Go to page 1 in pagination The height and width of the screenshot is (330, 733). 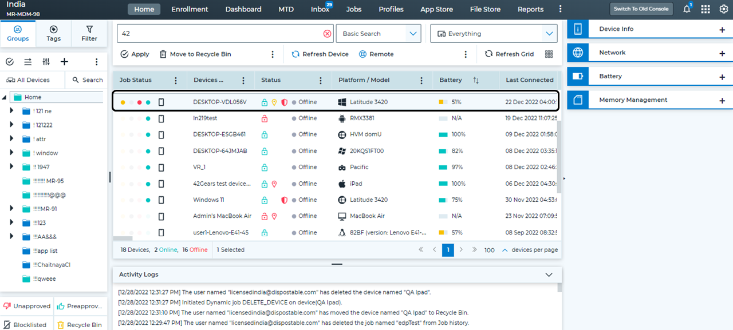[448, 250]
